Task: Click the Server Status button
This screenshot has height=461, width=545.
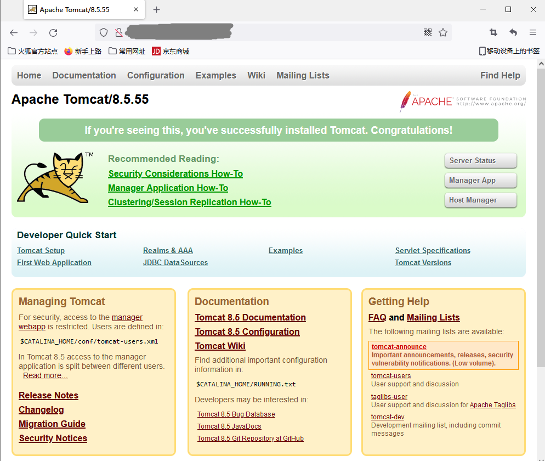Action: point(480,161)
